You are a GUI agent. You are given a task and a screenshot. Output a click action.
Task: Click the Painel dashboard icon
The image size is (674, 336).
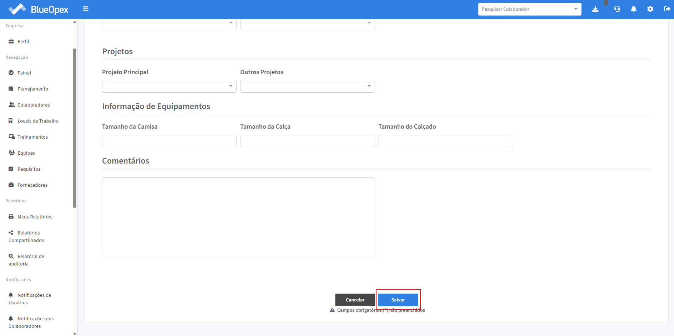[11, 73]
